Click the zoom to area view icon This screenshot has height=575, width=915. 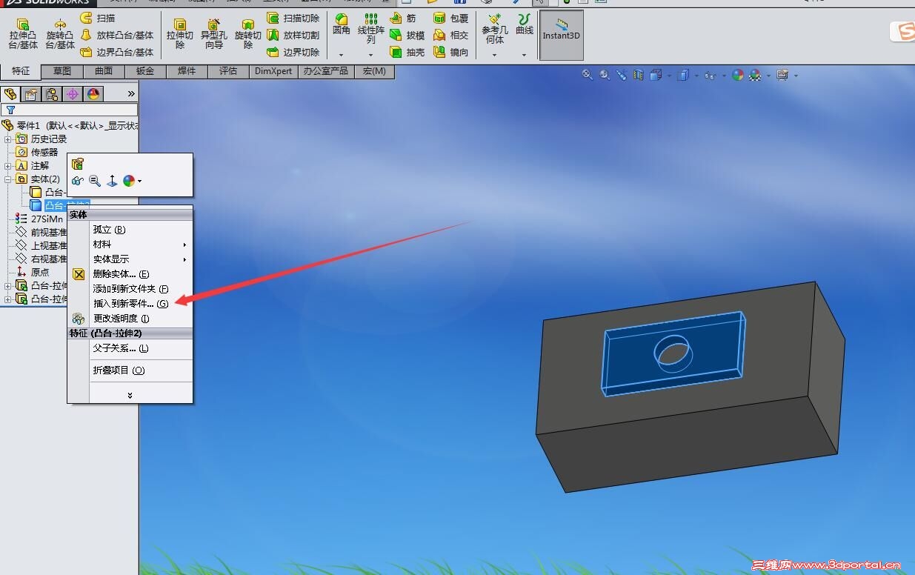click(605, 75)
